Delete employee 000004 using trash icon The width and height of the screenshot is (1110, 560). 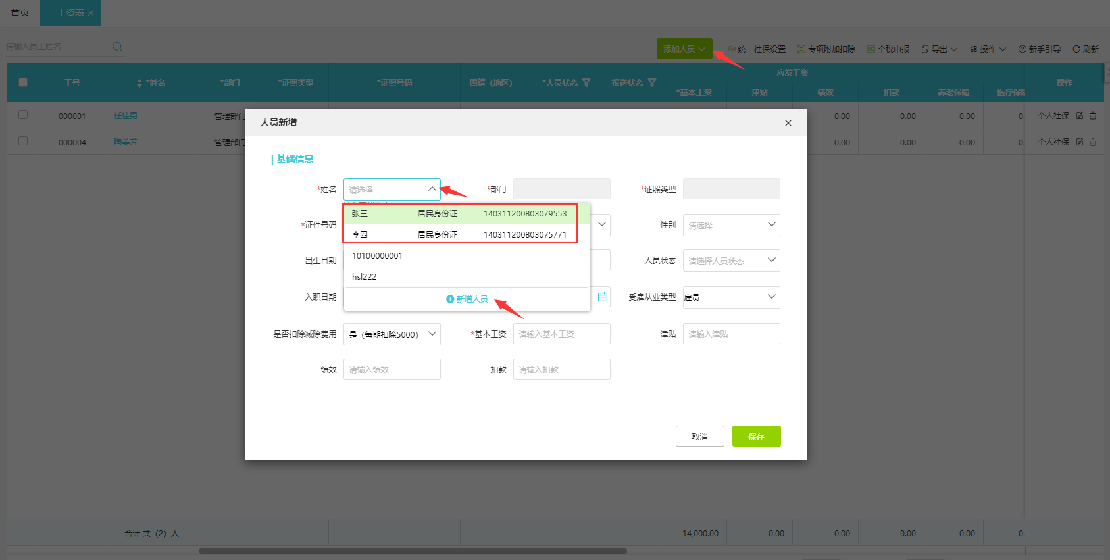tap(1093, 142)
